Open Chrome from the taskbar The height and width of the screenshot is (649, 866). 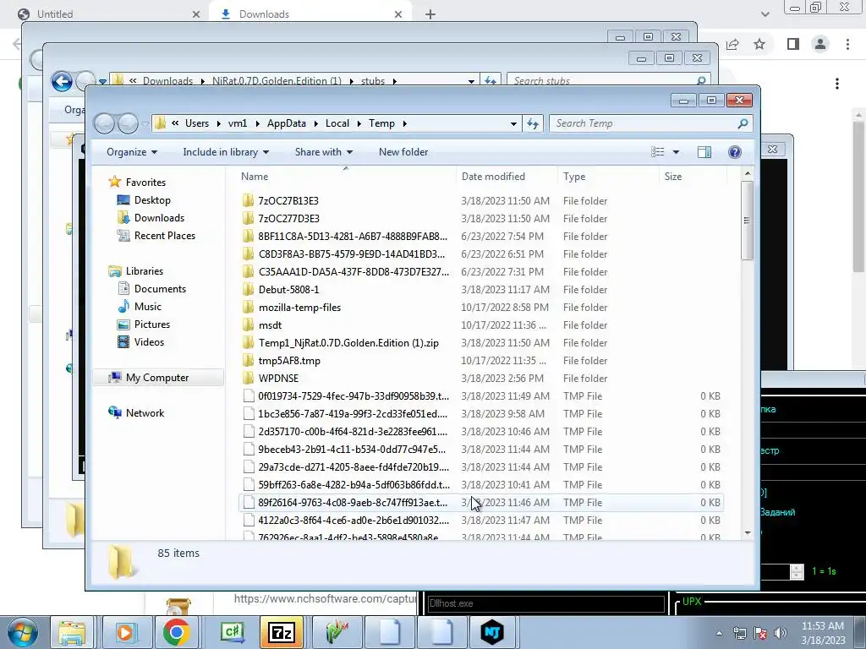(x=176, y=632)
